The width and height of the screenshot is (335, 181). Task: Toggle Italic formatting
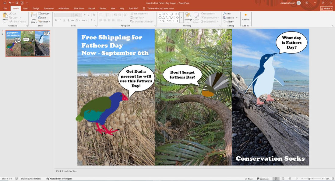60,20
